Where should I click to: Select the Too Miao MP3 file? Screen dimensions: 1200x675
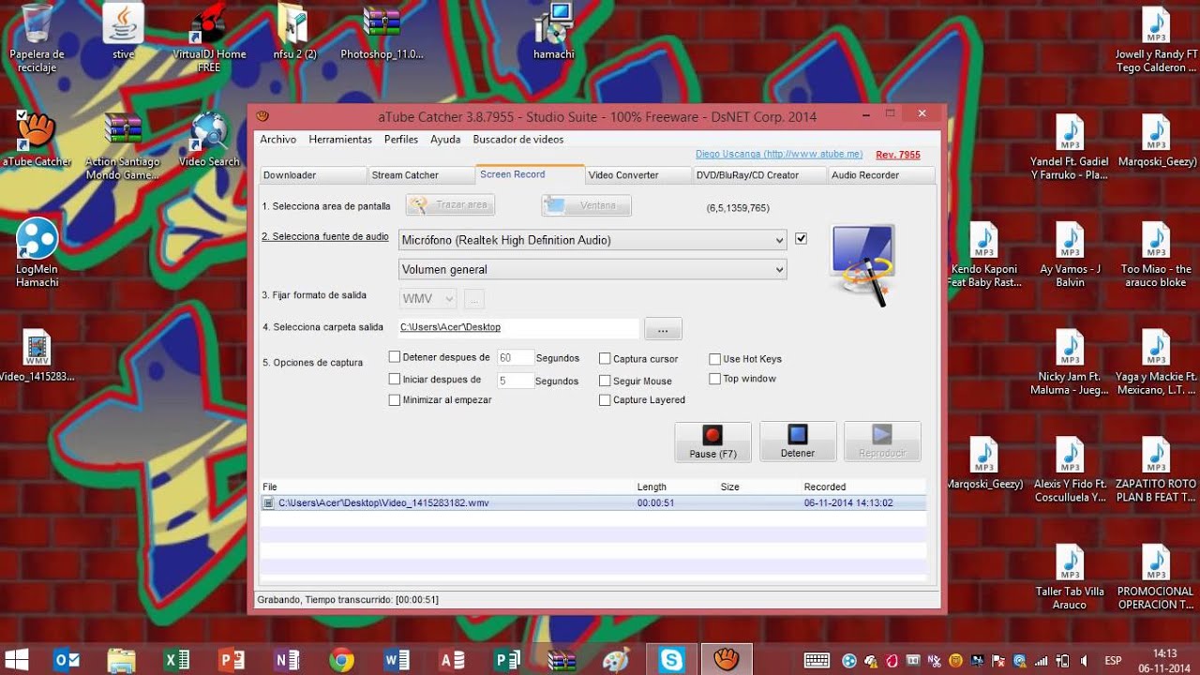1156,254
